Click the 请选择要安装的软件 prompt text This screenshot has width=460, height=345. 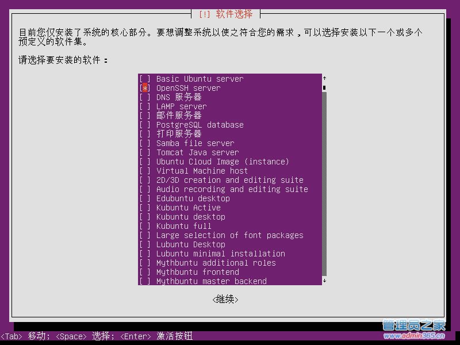coord(63,60)
